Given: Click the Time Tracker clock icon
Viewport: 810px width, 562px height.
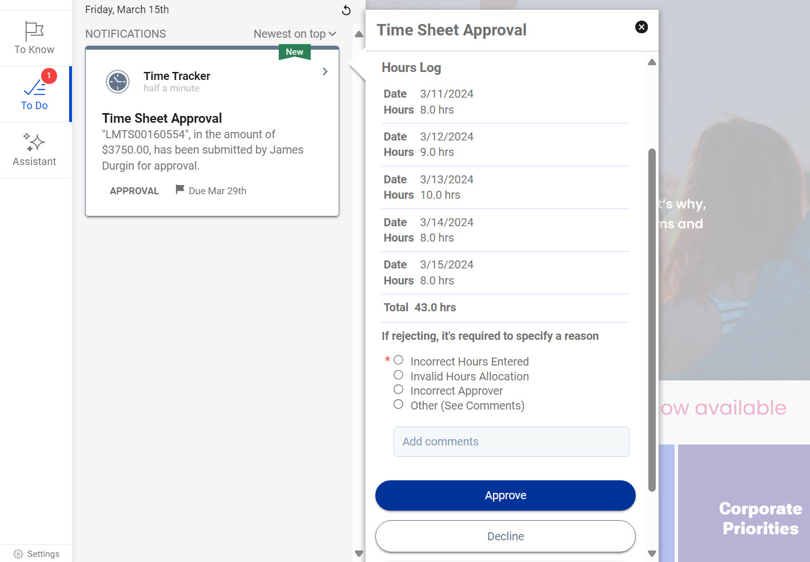Looking at the screenshot, I should point(118,82).
